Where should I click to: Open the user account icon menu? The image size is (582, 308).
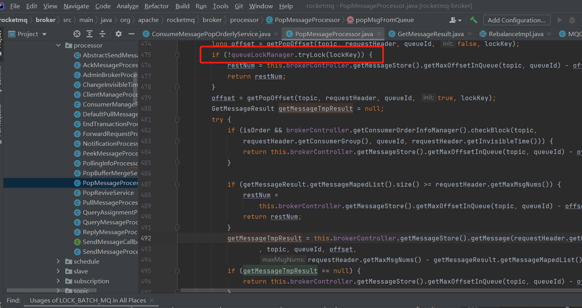(x=456, y=20)
